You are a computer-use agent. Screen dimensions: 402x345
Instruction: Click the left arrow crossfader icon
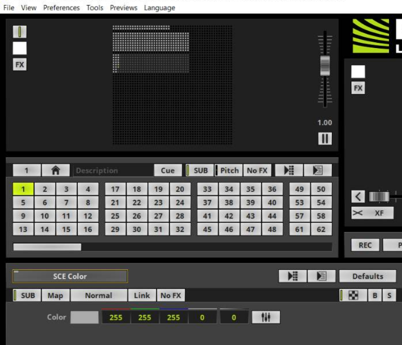(x=358, y=197)
